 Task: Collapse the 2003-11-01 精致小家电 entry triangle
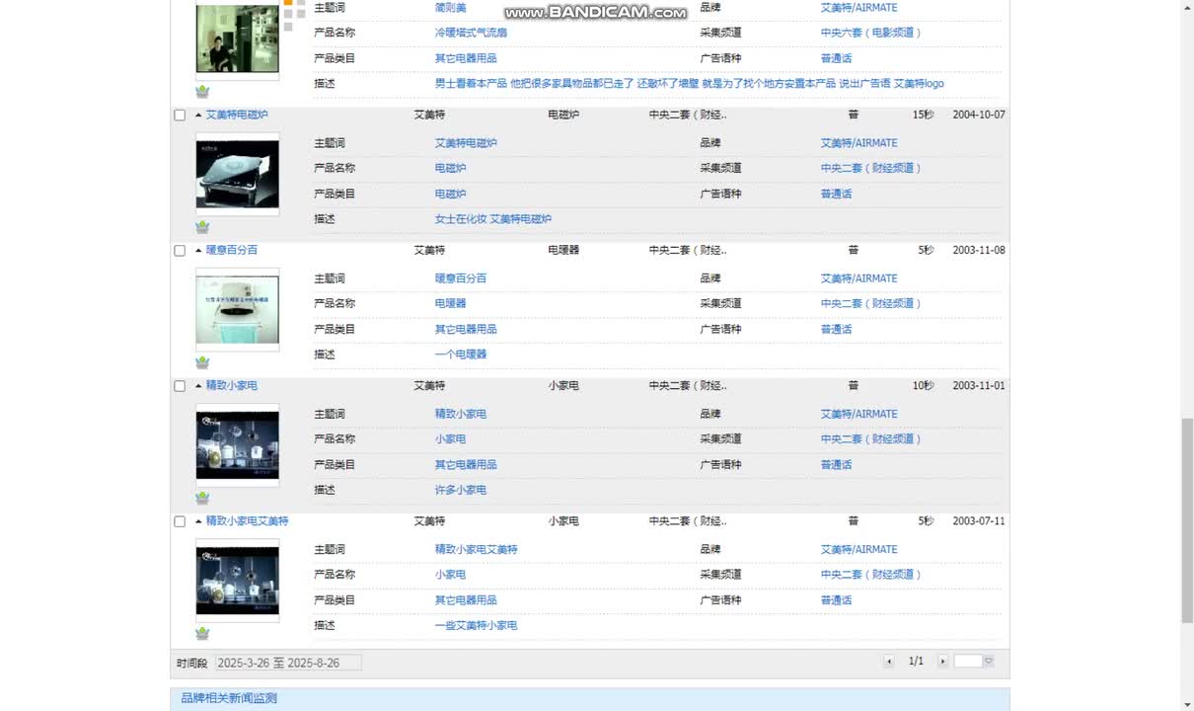(x=198, y=385)
